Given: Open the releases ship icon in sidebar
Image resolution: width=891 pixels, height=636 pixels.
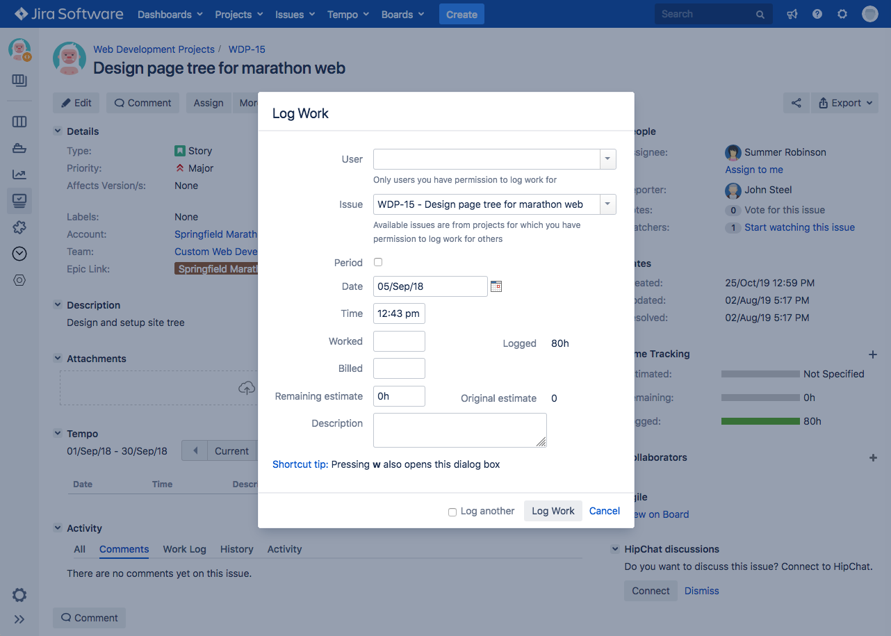Looking at the screenshot, I should click(x=19, y=148).
